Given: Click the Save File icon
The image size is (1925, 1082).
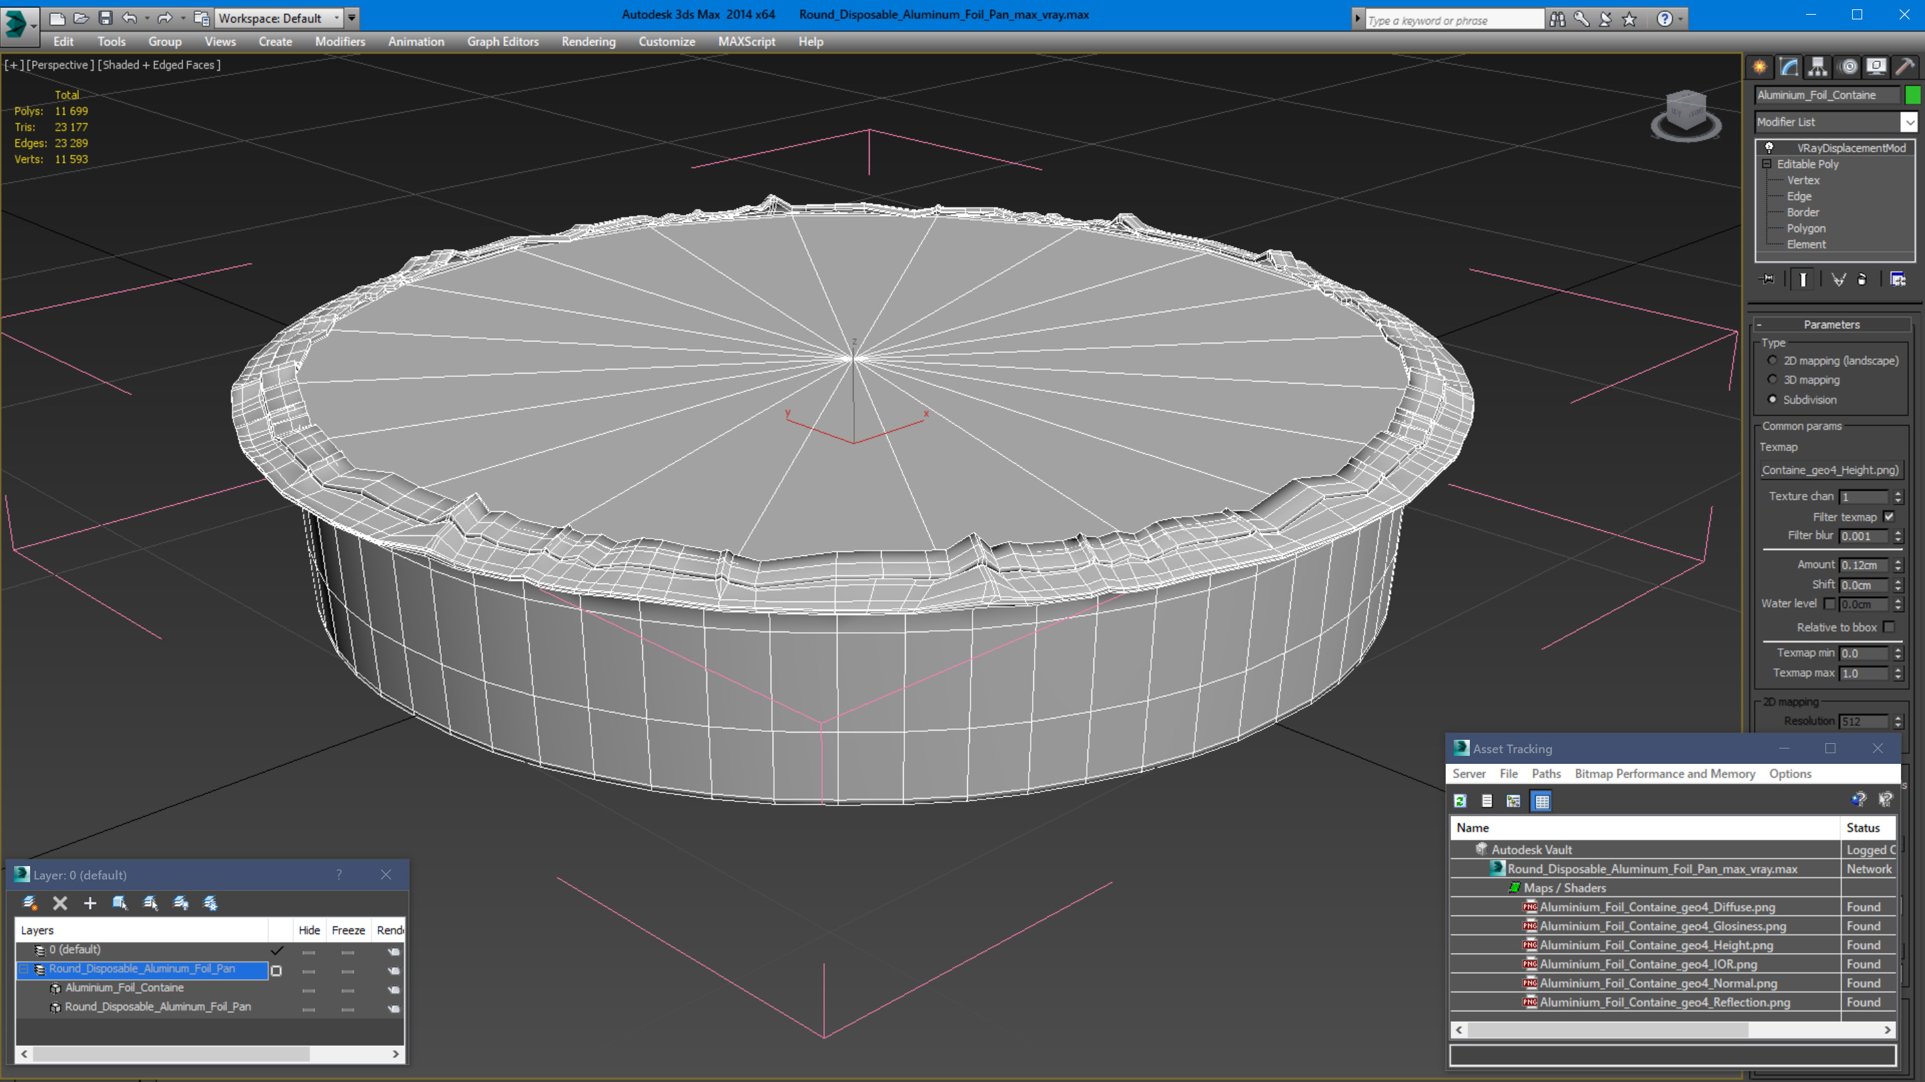Looking at the screenshot, I should [105, 18].
